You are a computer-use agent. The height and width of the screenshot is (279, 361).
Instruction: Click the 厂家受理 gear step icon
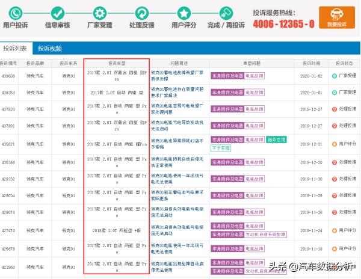pyautogui.click(x=100, y=13)
